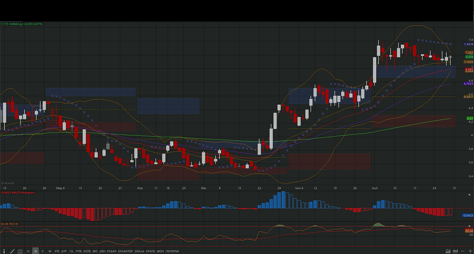The width and height of the screenshot is (474, 254).
Task: Click the Απρ date axis label
Action: [140, 188]
